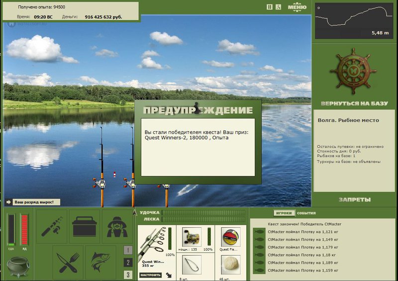Click fish icon for Плотву 1,159 кг
Viewport: 398px width, 281px height.
(x=259, y=271)
